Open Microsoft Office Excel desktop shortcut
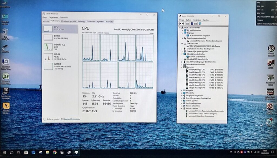Screen dimensions: 277x158 coord(6,79)
